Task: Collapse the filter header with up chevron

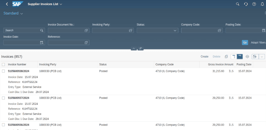Action: pos(134,49)
